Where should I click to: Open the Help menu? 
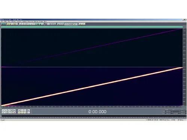coord(45,22)
